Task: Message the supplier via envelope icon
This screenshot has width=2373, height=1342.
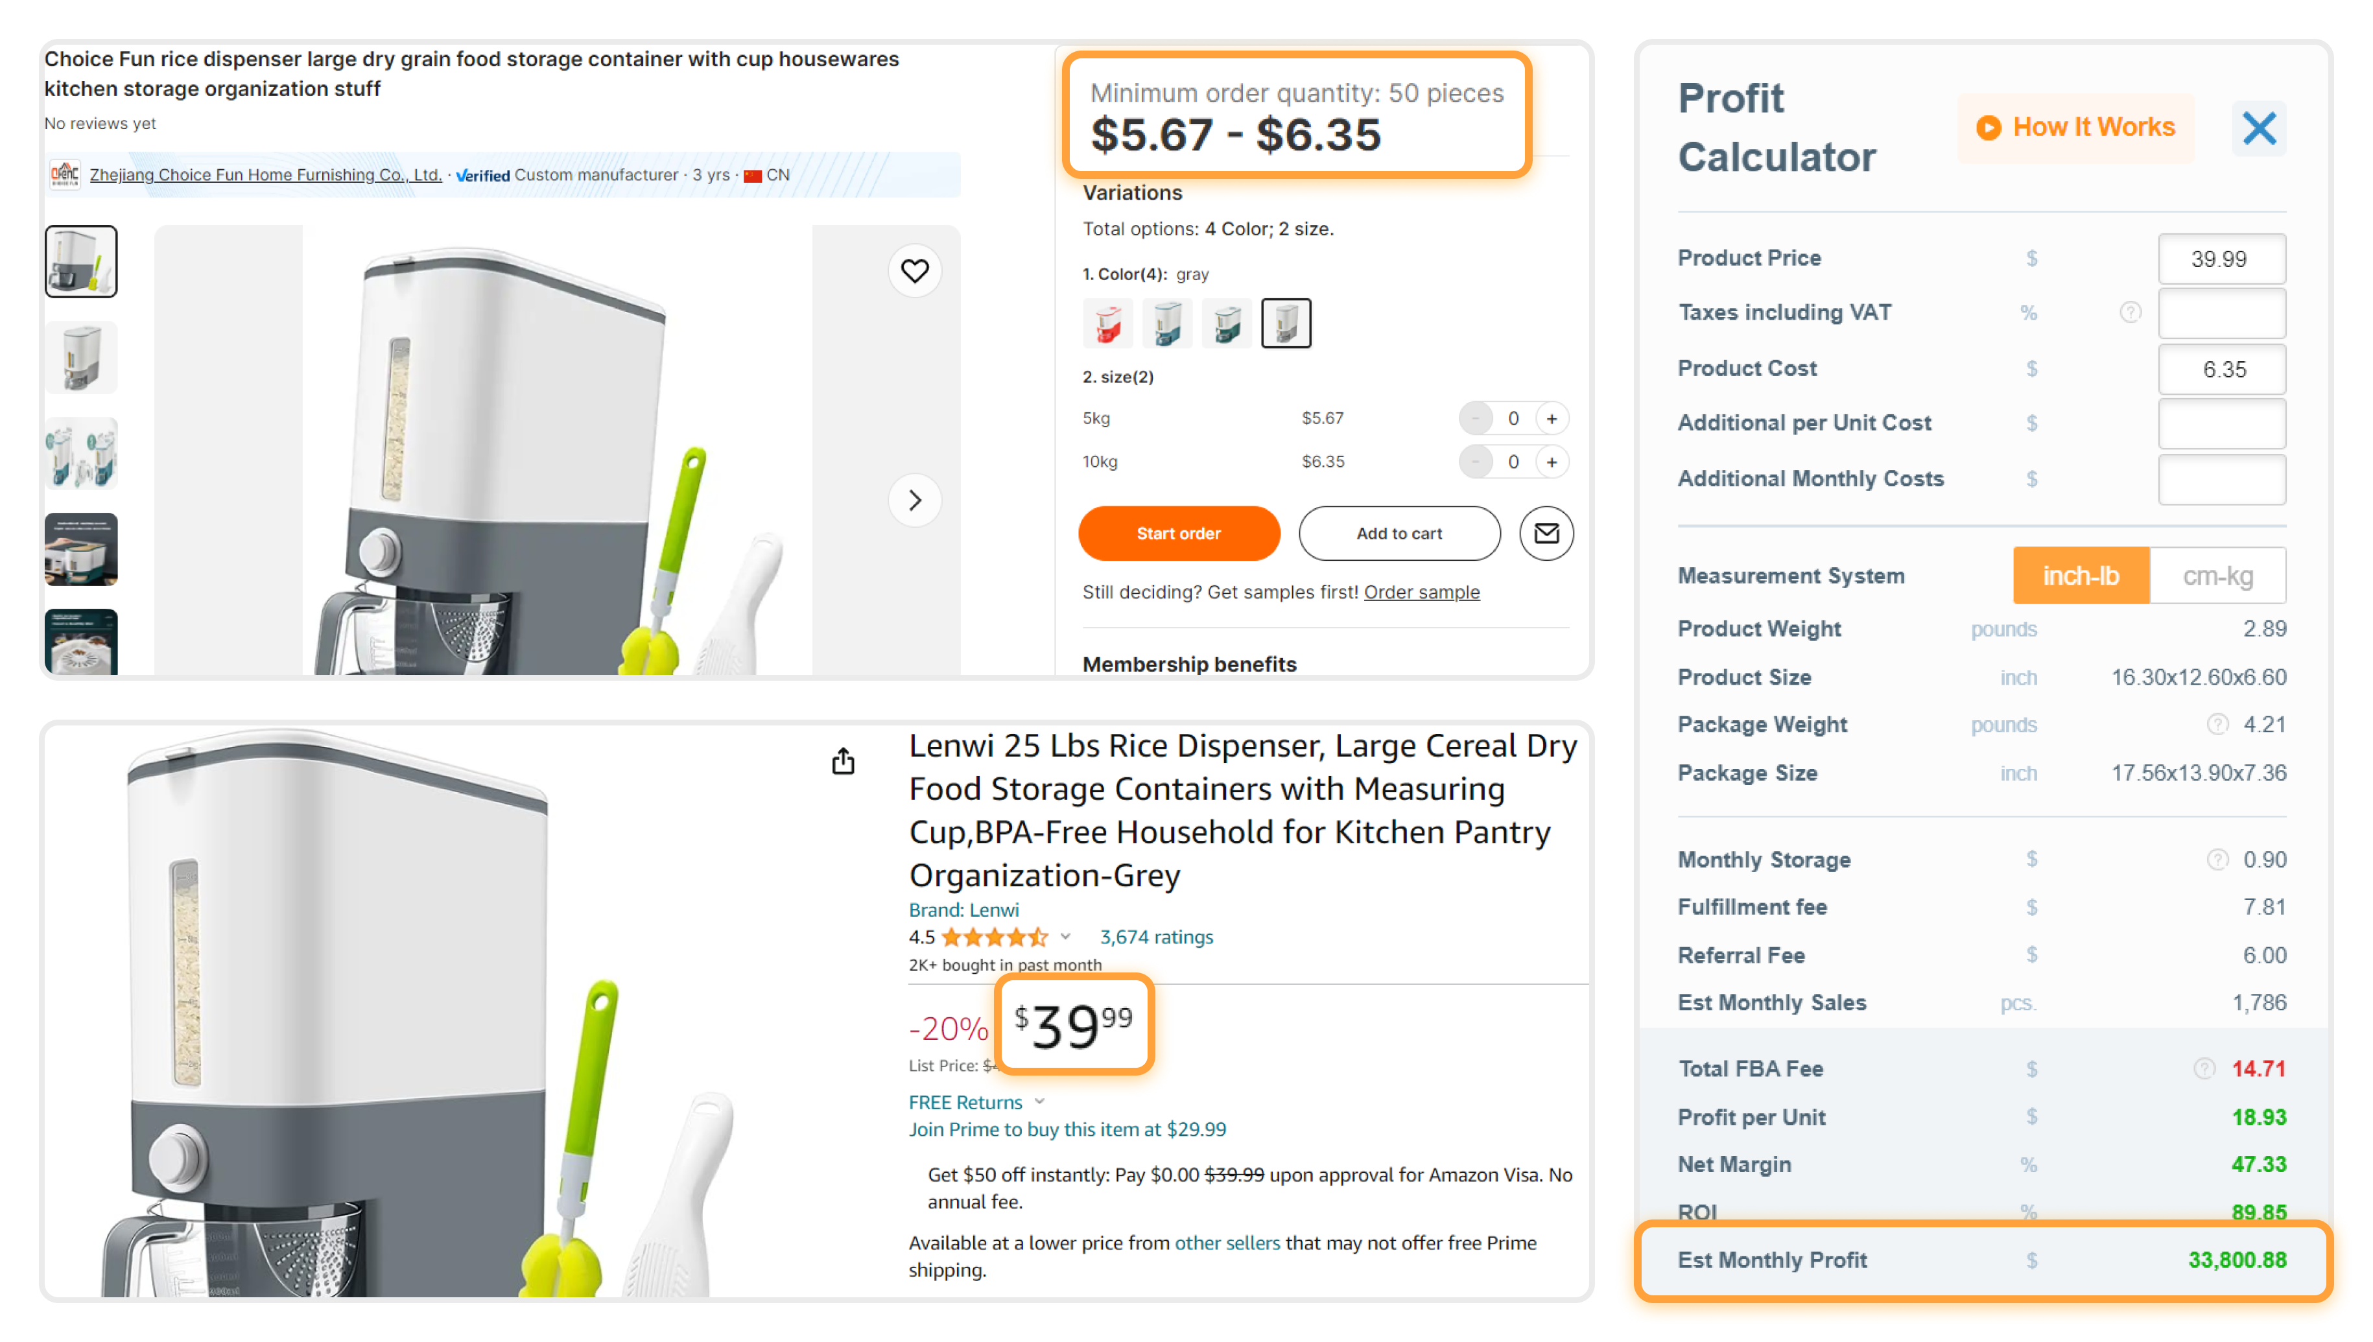Action: pos(1546,533)
